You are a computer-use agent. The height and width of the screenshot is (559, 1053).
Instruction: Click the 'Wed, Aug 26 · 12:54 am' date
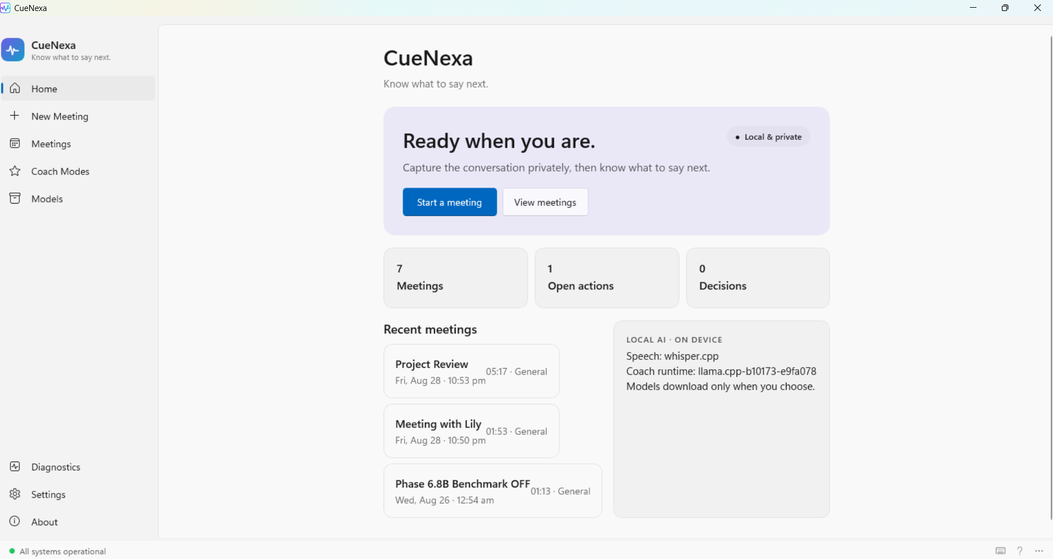point(445,500)
